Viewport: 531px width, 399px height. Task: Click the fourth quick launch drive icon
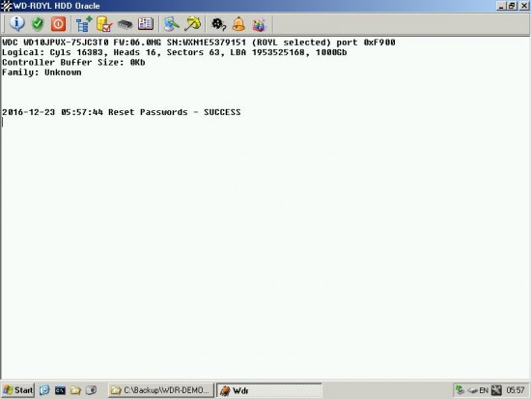point(91,390)
